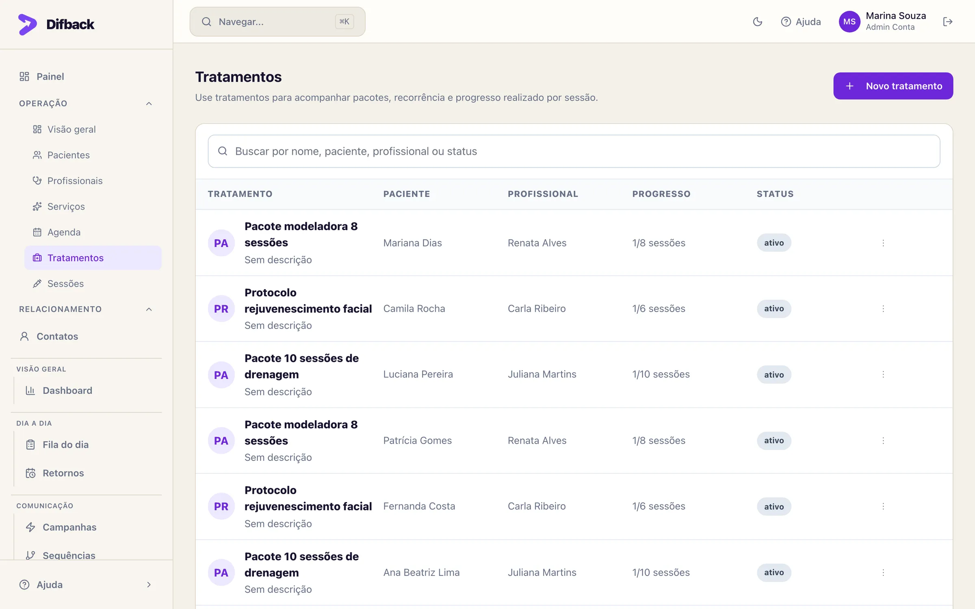Click the STATUS column header
The width and height of the screenshot is (975, 609).
point(775,194)
